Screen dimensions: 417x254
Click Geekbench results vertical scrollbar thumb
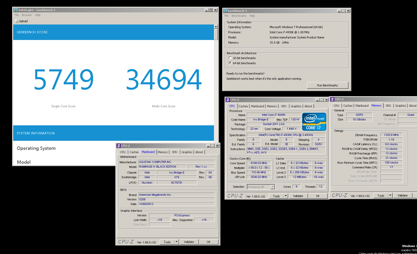[x=216, y=34]
